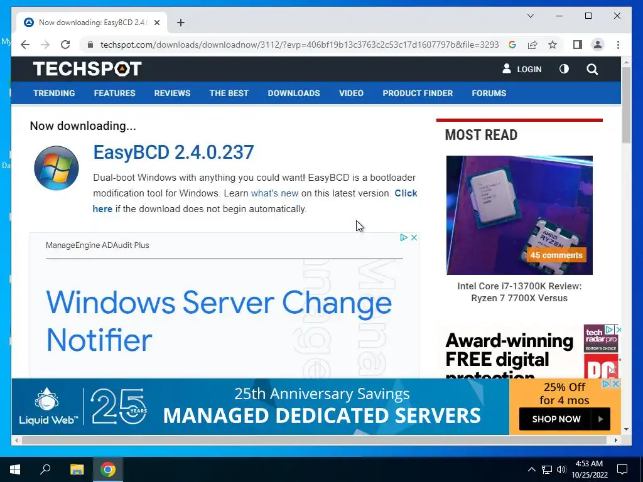The height and width of the screenshot is (482, 643).
Task: Click the Award-winning FREE digital protection ad
Action: [509, 355]
